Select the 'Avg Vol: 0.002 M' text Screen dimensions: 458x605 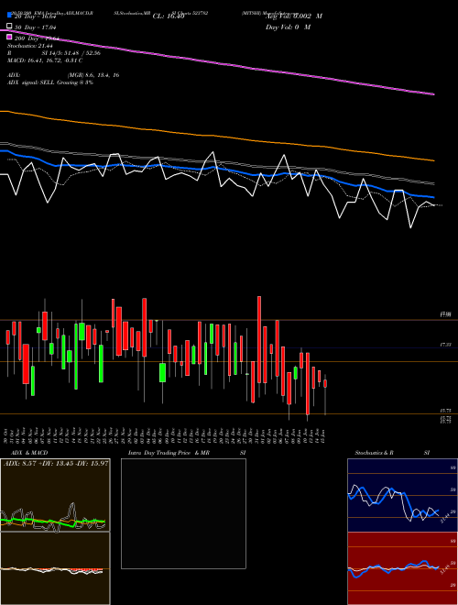(x=293, y=16)
